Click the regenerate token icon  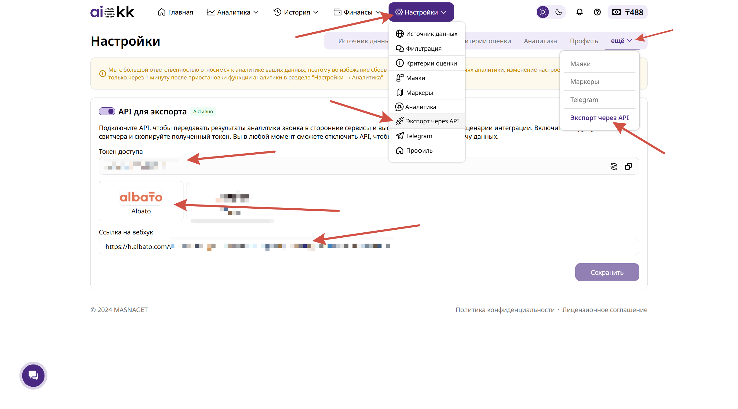click(x=614, y=166)
